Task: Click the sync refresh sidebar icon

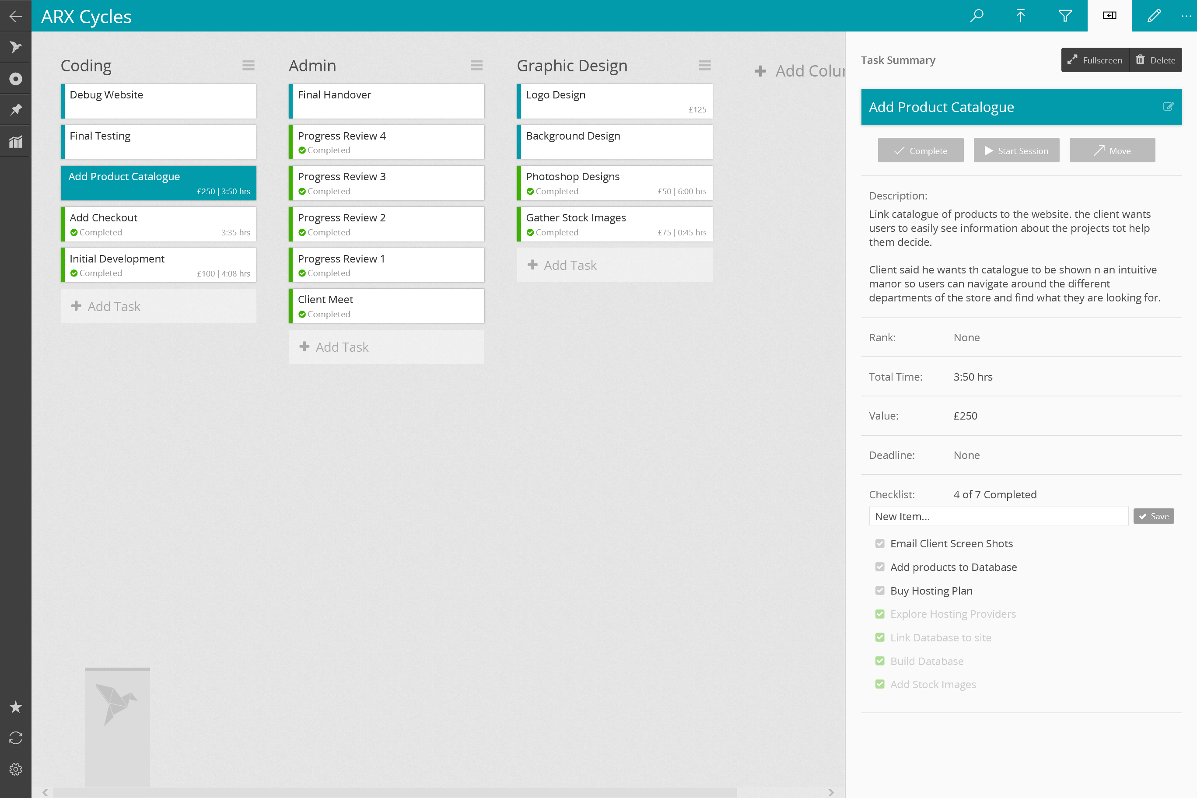Action: click(16, 738)
